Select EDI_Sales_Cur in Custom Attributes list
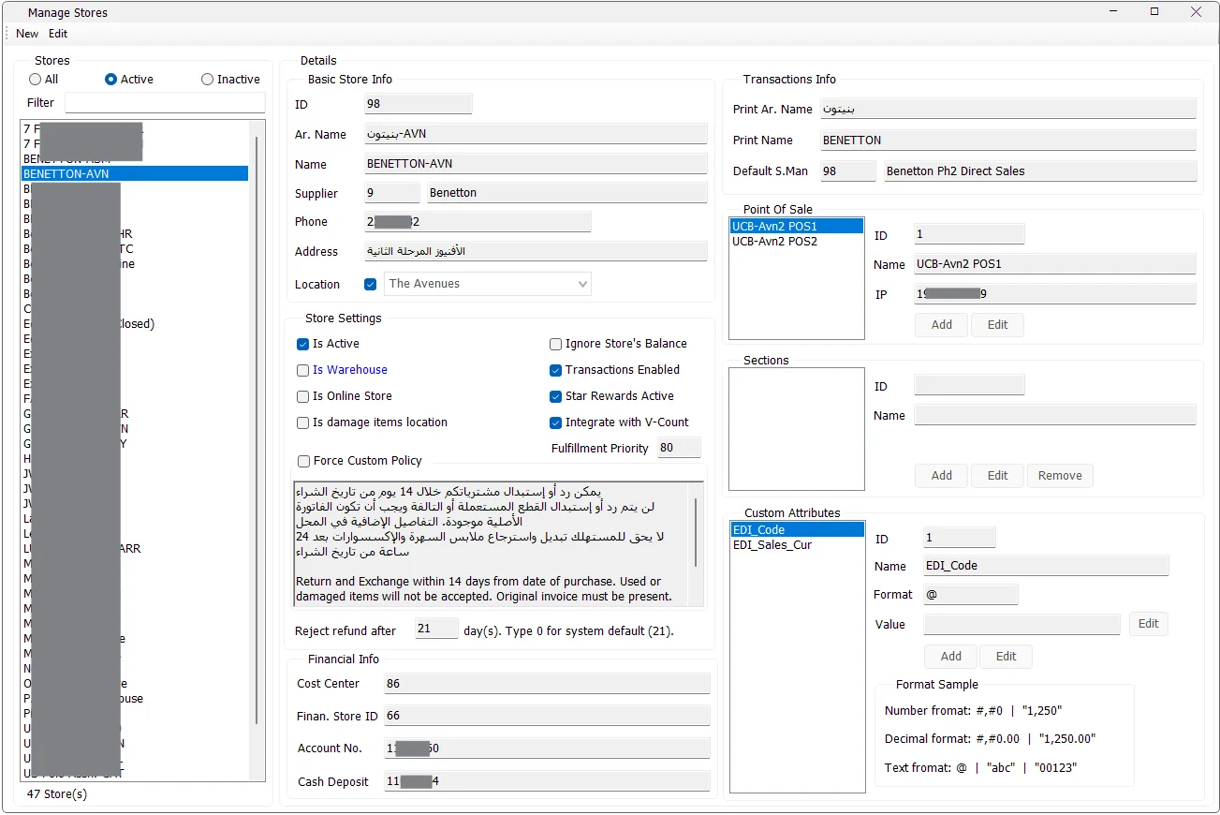Viewport: 1220px width, 815px height. pos(797,545)
